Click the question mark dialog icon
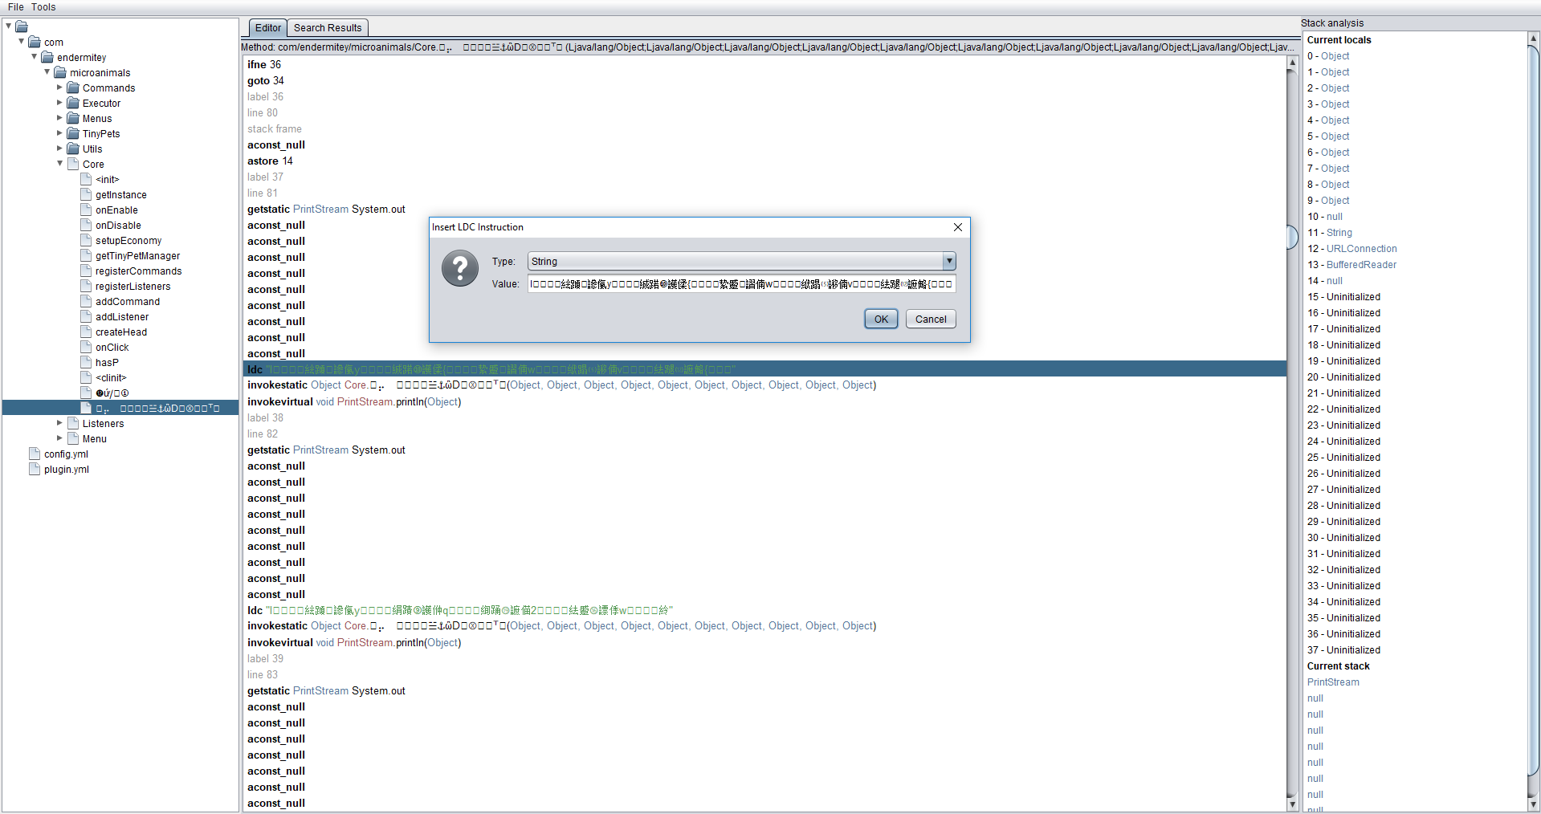This screenshot has width=1541, height=814. (x=460, y=268)
